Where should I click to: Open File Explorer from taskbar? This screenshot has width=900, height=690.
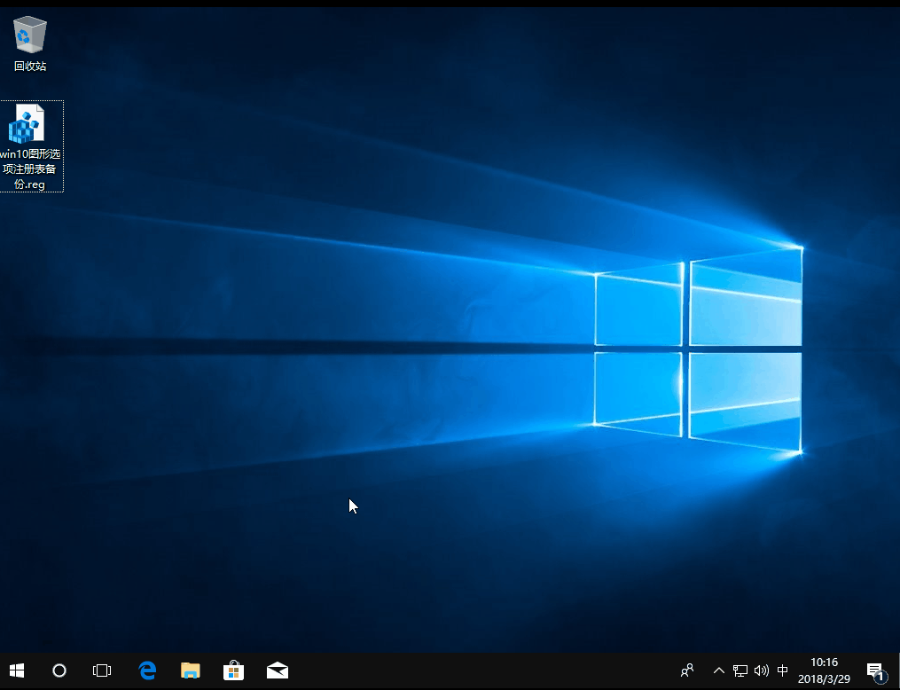pos(191,670)
